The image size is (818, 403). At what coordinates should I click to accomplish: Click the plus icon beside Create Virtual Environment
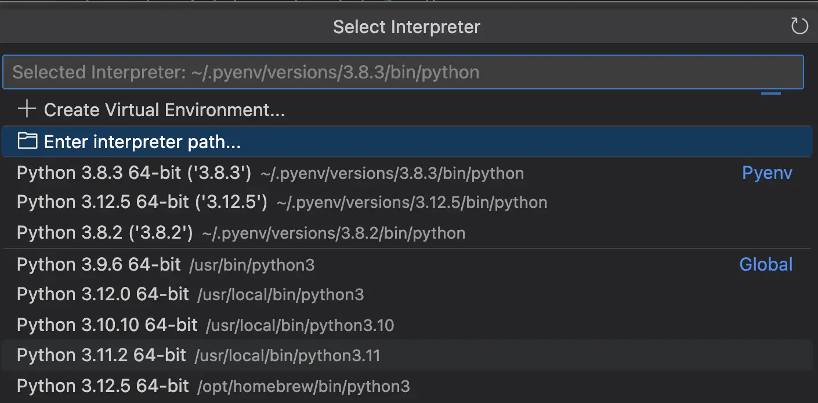pos(27,109)
